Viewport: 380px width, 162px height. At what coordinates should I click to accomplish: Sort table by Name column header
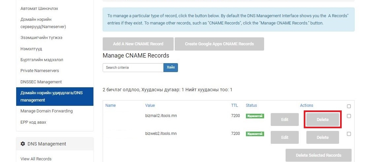pyautogui.click(x=111, y=105)
